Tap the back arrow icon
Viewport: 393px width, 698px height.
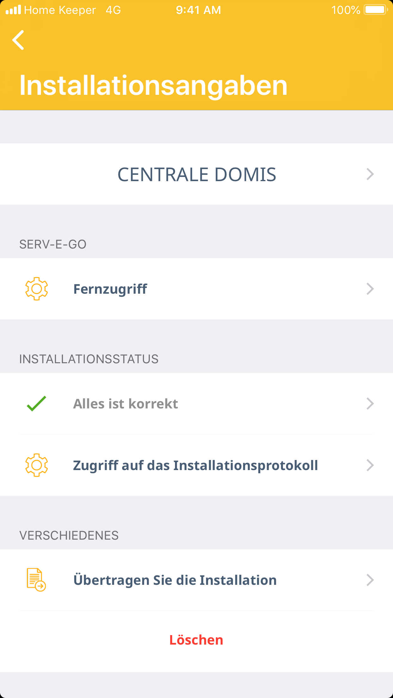point(18,40)
